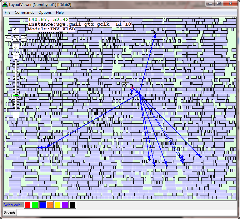This screenshot has height=219, width=240.
Task: Pick the green color swatch
Action: [35, 205]
